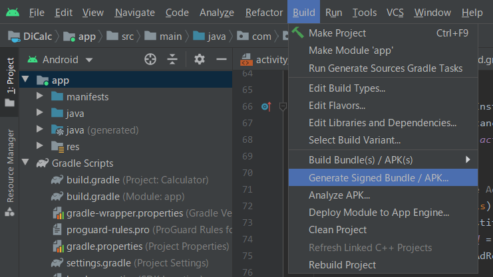Select Edit Build Types...
Screen dimensions: 493x277
383,88
